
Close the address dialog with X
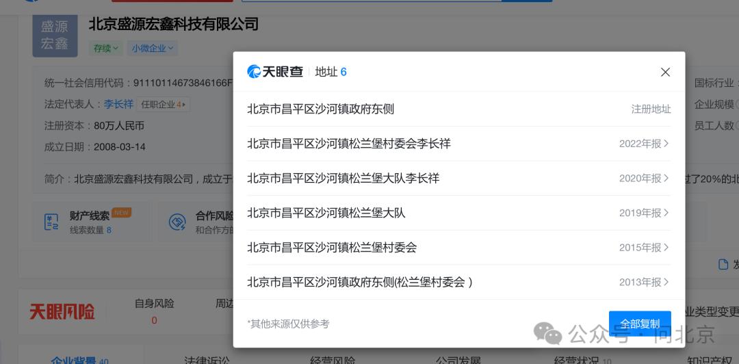[665, 72]
